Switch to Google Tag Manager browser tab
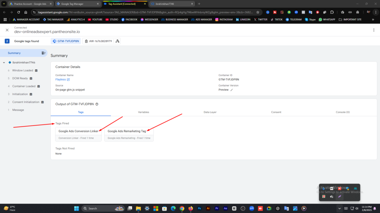Image resolution: width=380 pixels, height=213 pixels. (x=77, y=4)
